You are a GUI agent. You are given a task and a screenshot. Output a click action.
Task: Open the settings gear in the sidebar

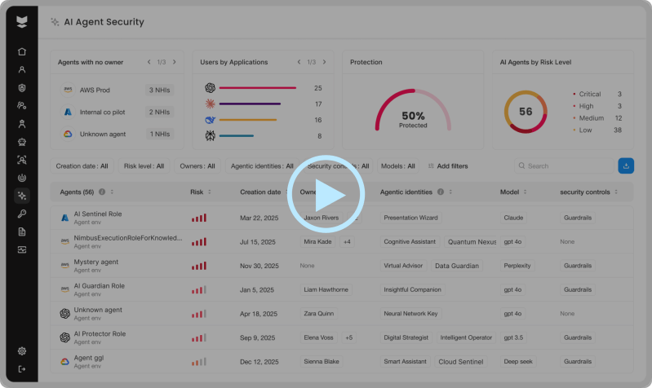coord(22,351)
